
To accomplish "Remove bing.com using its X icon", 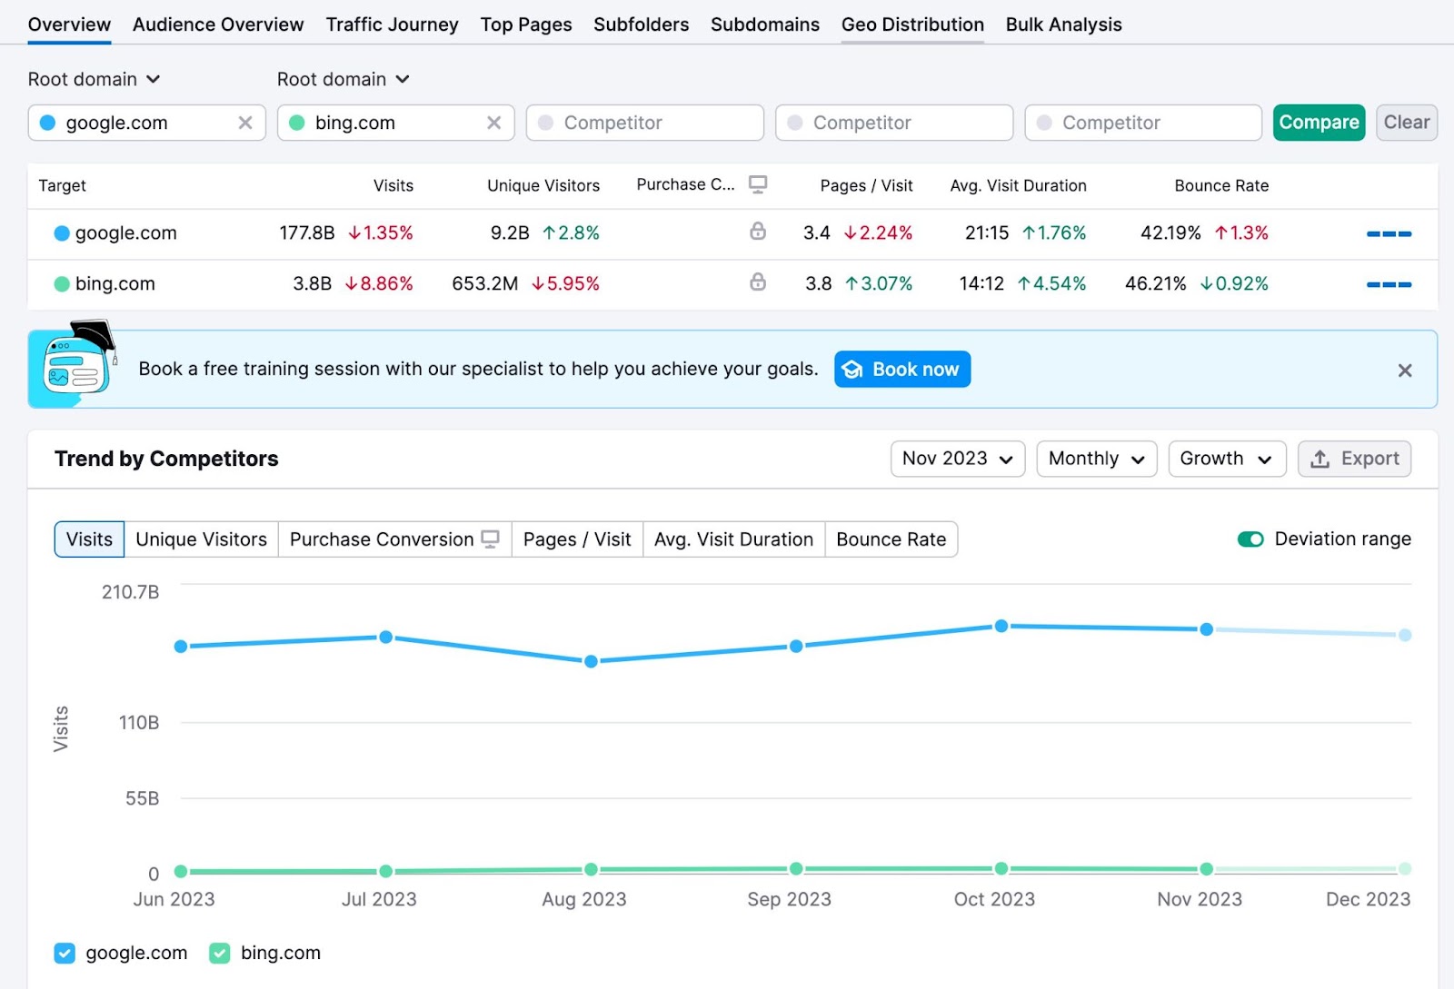I will point(493,122).
